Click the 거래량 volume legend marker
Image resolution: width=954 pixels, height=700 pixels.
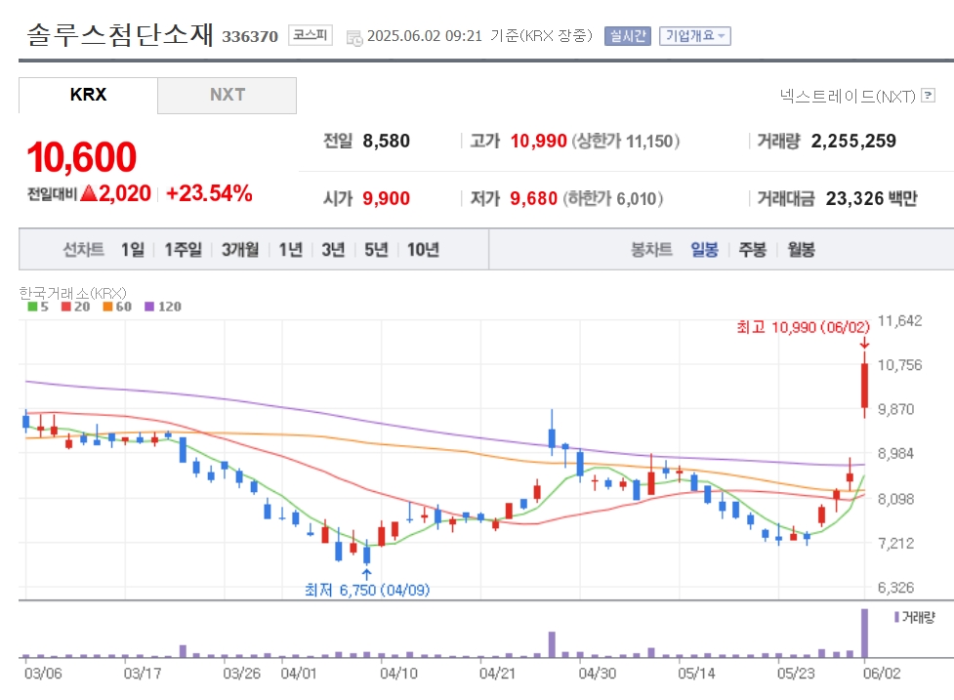pyautogui.click(x=896, y=617)
